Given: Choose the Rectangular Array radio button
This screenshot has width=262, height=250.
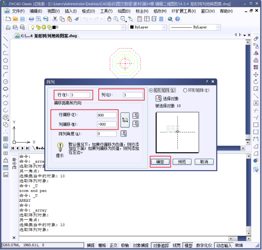Looking at the screenshot, I should [151, 90].
